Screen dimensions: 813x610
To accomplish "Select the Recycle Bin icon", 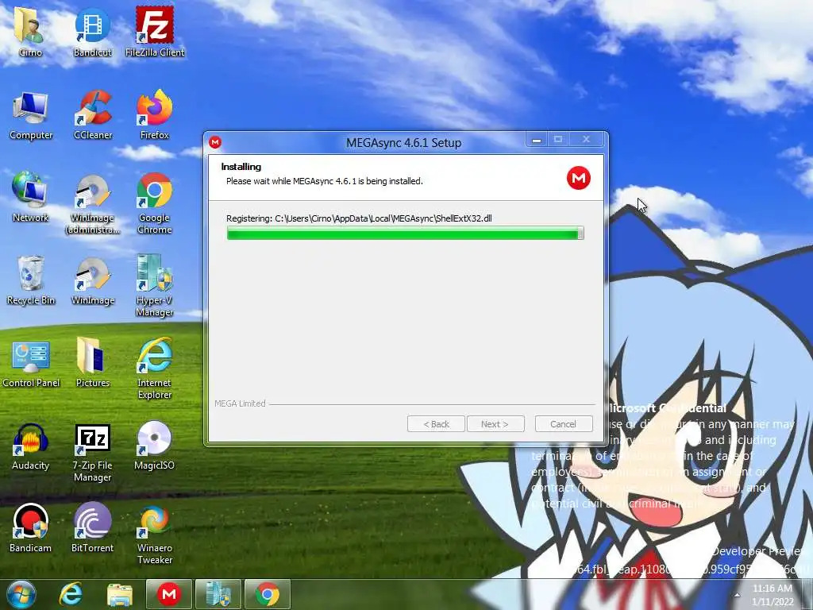I will 31,280.
